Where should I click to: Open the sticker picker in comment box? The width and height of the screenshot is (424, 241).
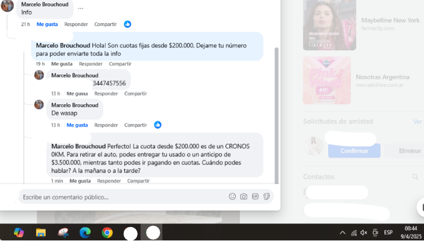[x=267, y=196]
